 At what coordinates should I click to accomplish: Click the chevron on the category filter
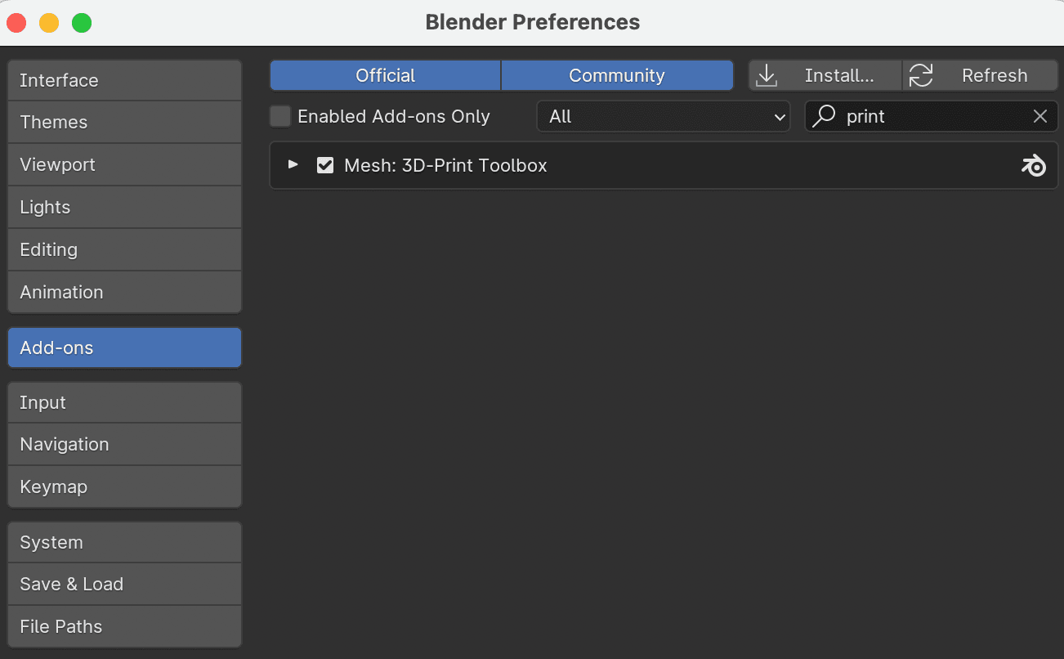780,116
